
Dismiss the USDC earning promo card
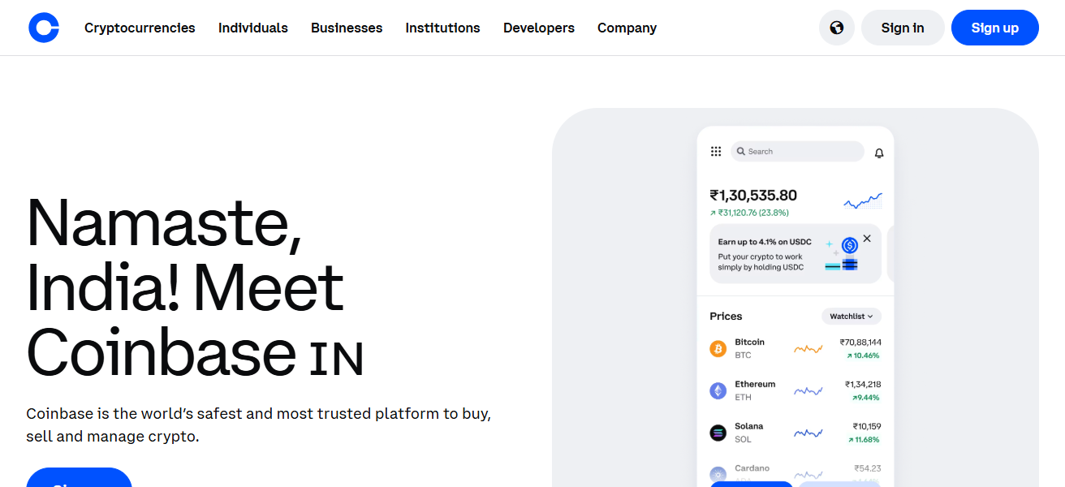point(867,238)
